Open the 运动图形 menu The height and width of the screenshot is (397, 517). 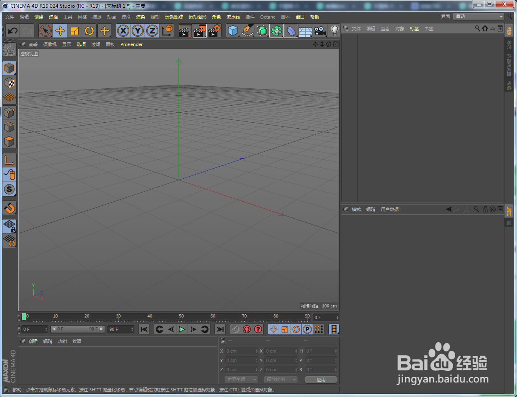[198, 17]
